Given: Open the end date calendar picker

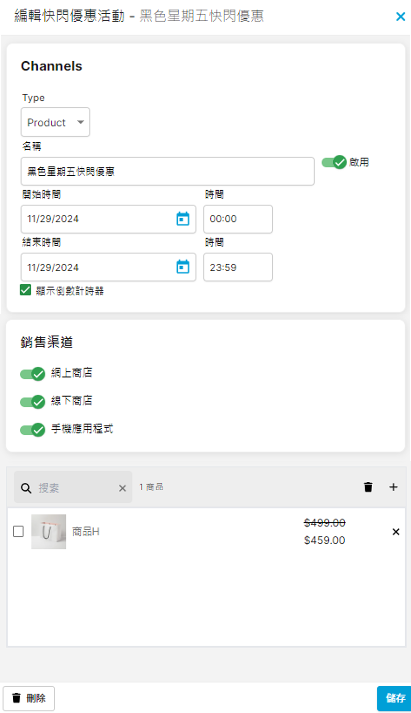Looking at the screenshot, I should pos(183,267).
